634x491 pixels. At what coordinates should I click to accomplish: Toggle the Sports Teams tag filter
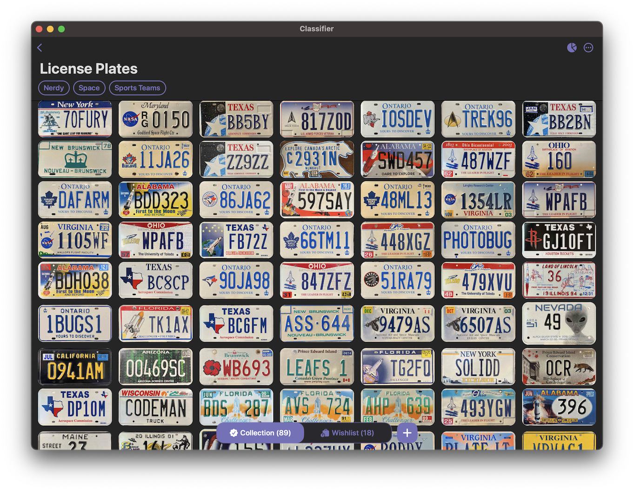[137, 88]
